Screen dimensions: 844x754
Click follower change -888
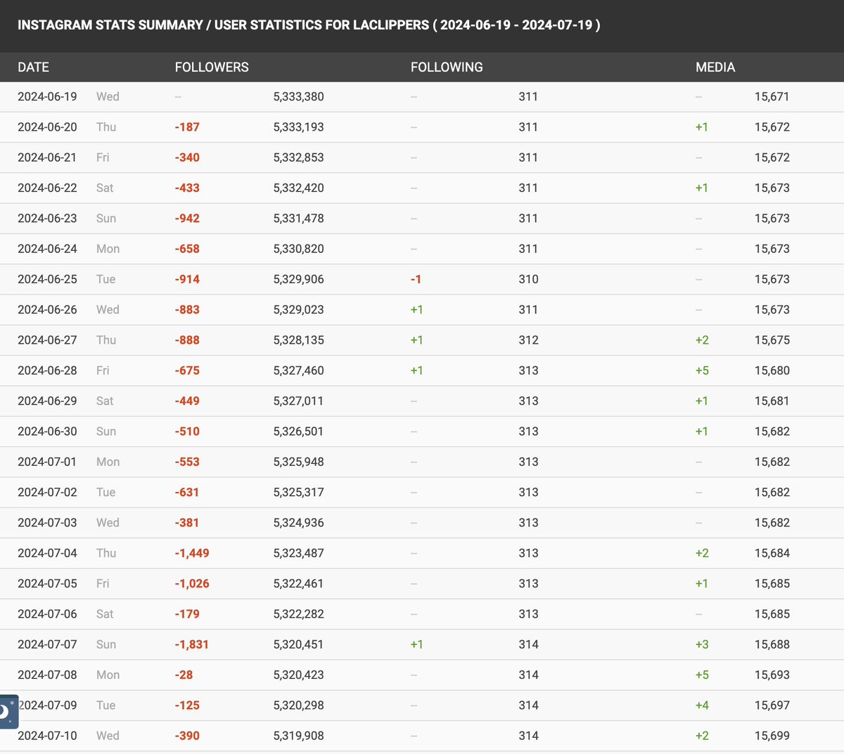pyautogui.click(x=187, y=340)
